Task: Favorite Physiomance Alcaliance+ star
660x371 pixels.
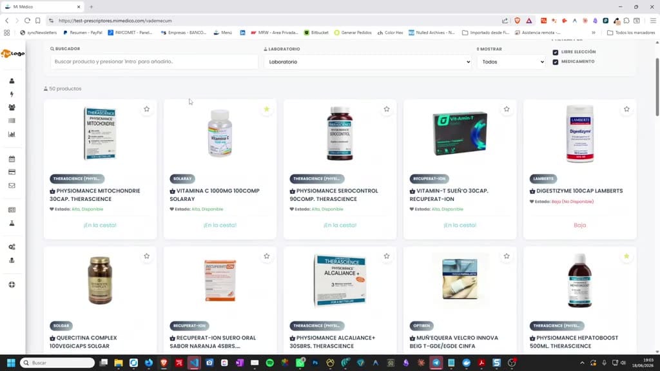Action: coord(387,256)
